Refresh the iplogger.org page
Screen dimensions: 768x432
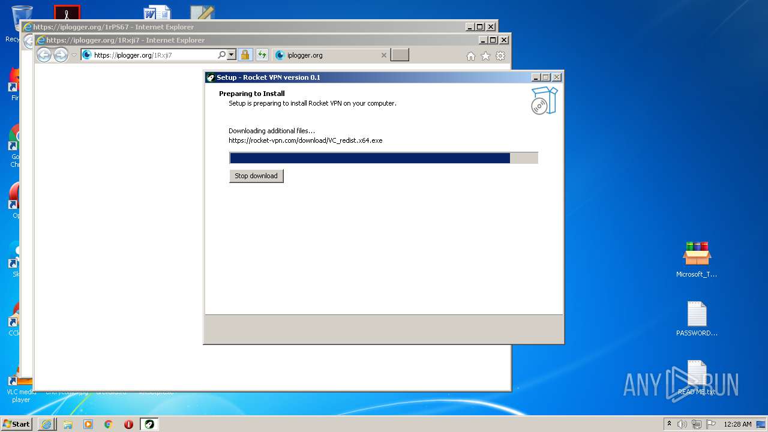[262, 55]
